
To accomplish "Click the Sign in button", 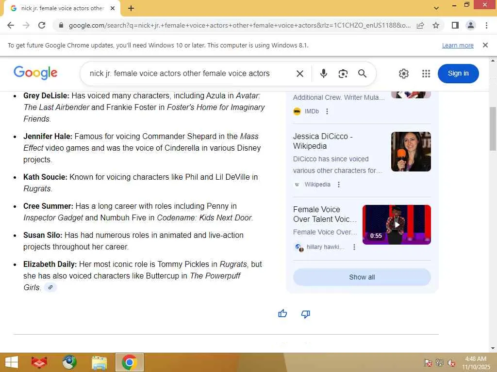I will [x=458, y=74].
